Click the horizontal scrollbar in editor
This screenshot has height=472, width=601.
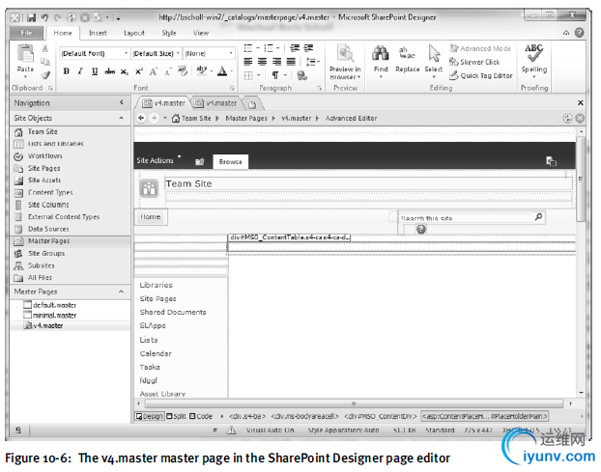[354, 403]
